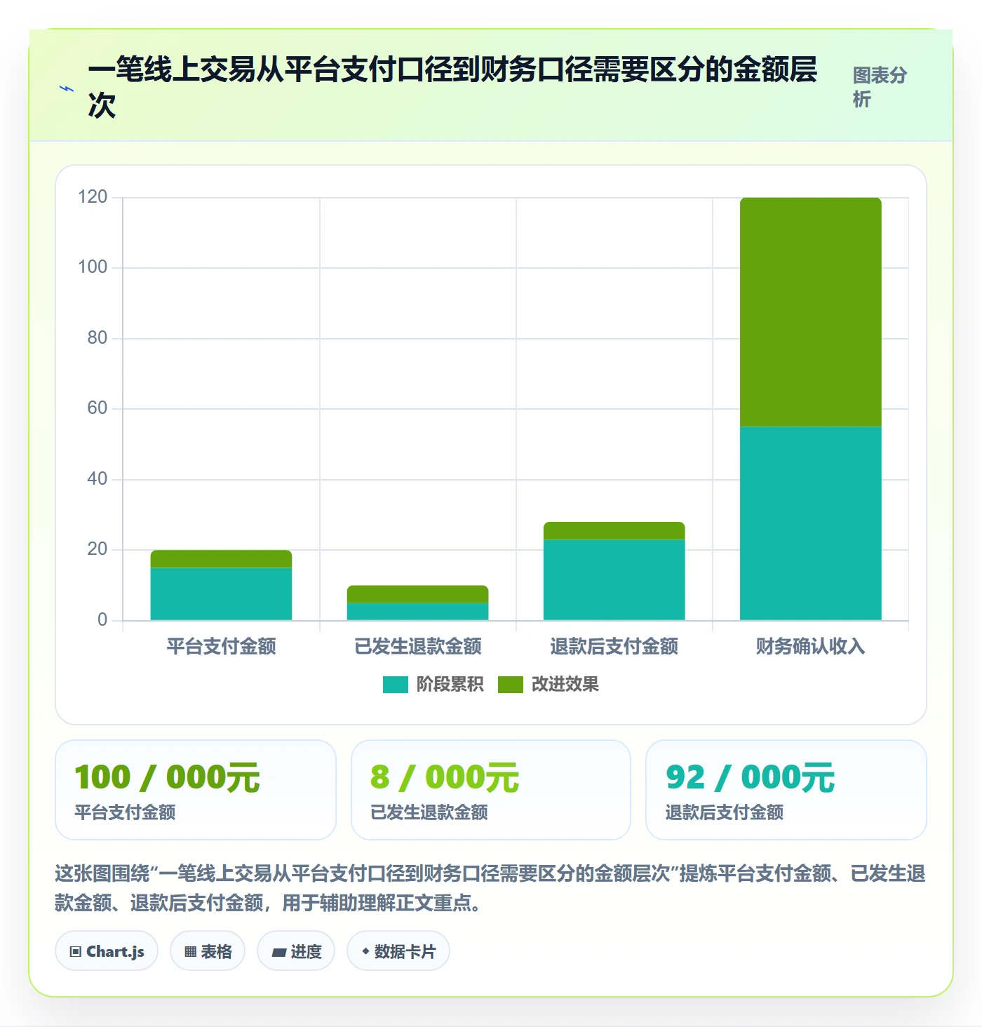
Task: Click the 财务确认收入 x-axis label
Action: coord(810,646)
